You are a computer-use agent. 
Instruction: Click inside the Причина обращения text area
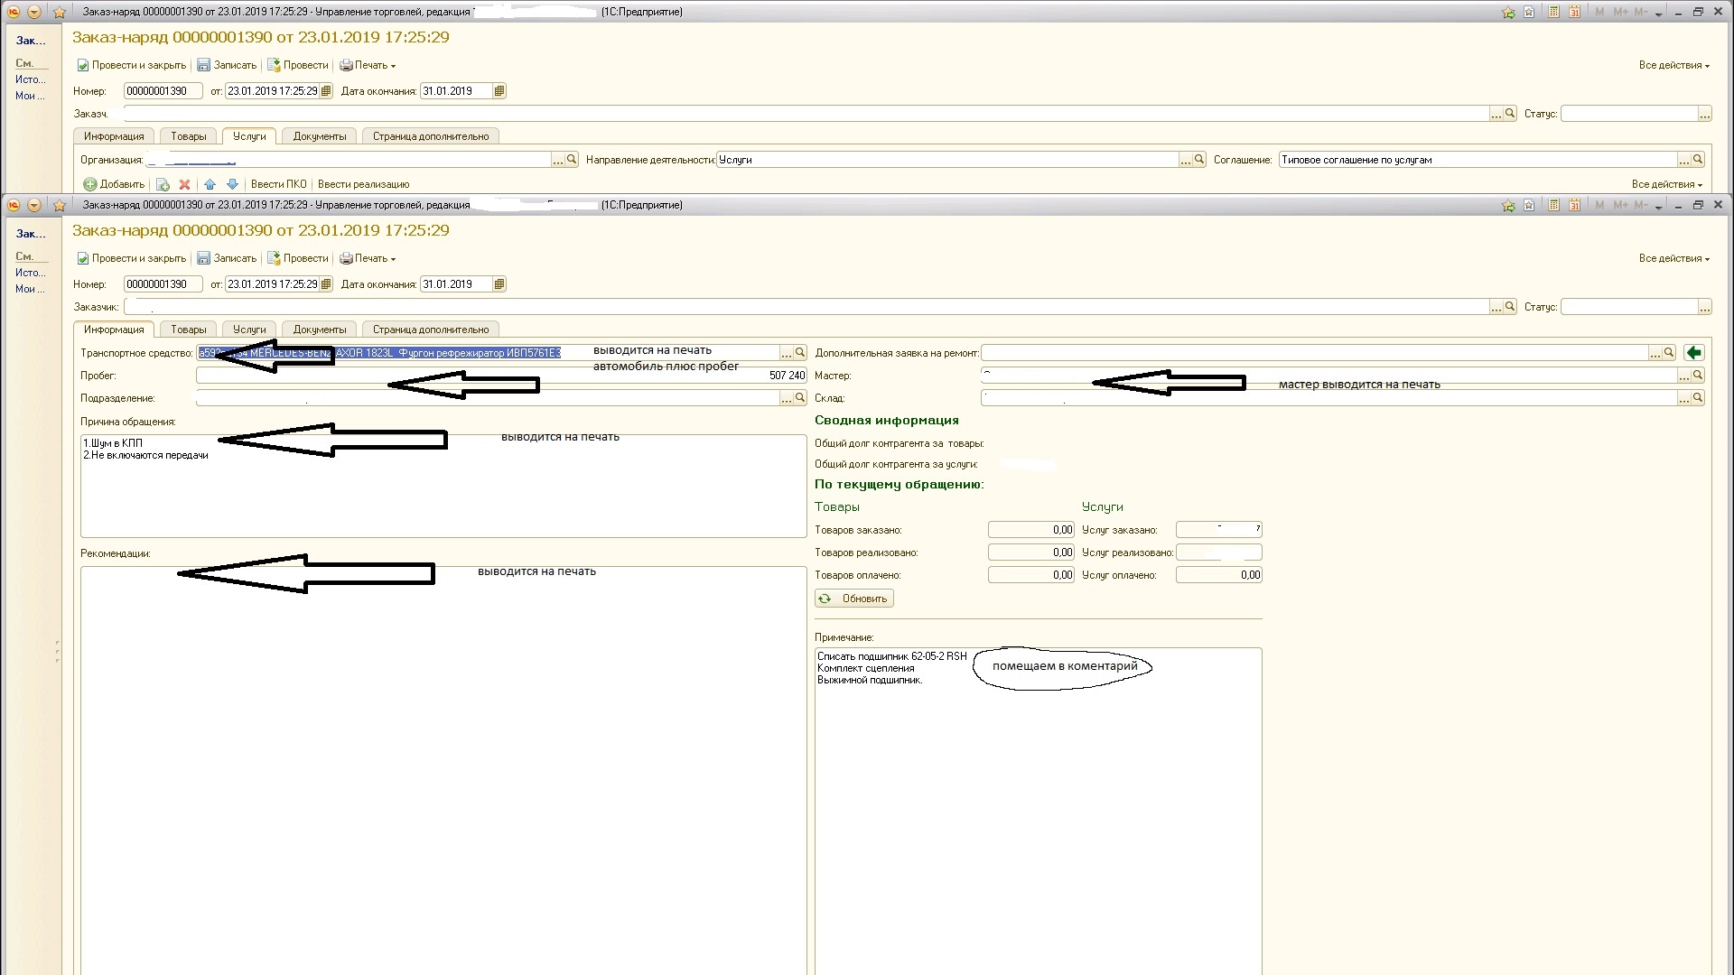click(443, 497)
